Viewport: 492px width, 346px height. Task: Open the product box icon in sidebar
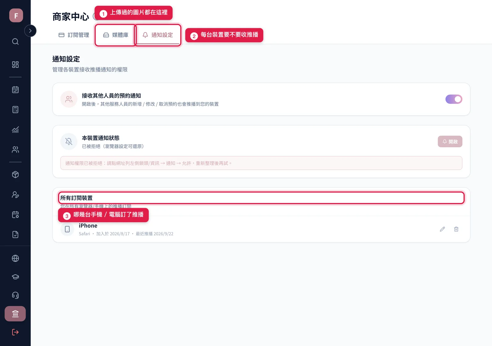pos(15,175)
